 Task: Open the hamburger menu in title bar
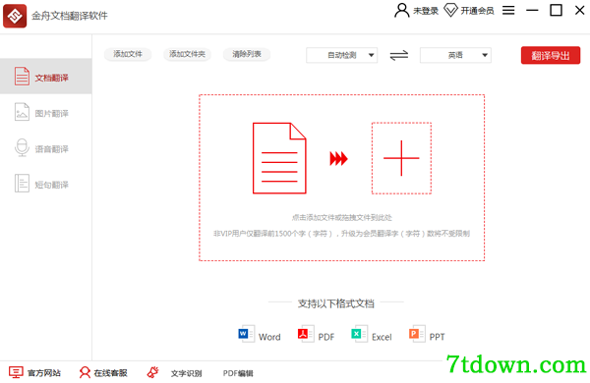(508, 11)
